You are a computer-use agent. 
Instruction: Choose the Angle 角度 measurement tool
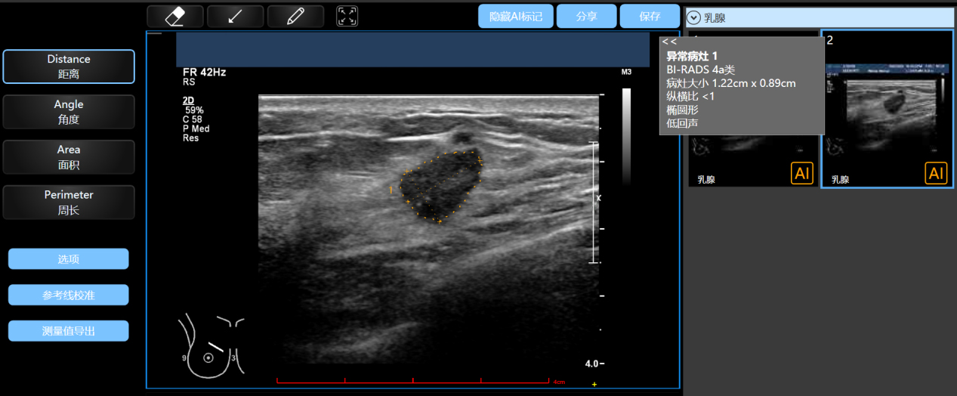[x=69, y=112]
